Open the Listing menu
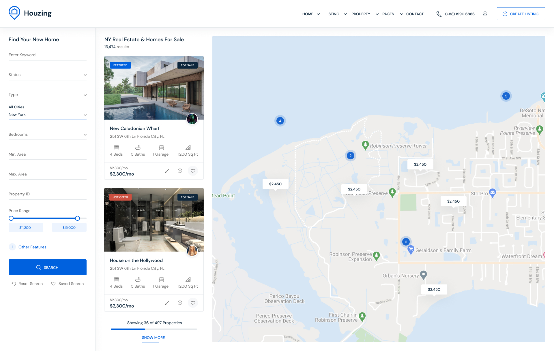The image size is (554, 351). tap(332, 14)
